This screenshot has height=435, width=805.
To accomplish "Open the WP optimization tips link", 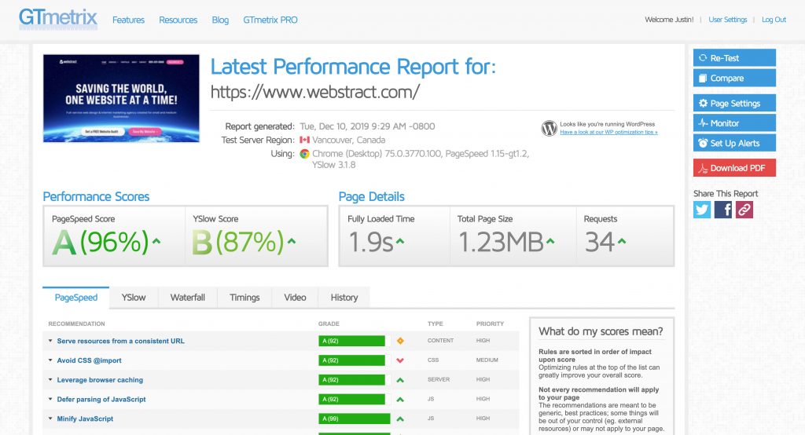I will [608, 133].
